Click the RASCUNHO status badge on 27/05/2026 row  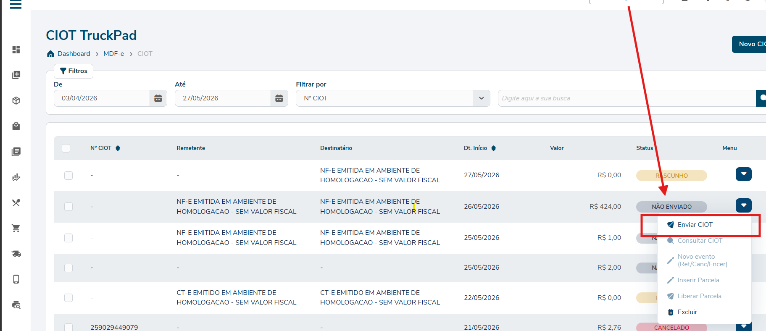[671, 176]
